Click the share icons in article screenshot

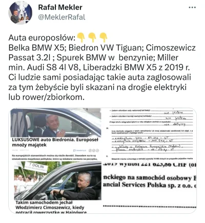pyautogui.click(x=94, y=150)
